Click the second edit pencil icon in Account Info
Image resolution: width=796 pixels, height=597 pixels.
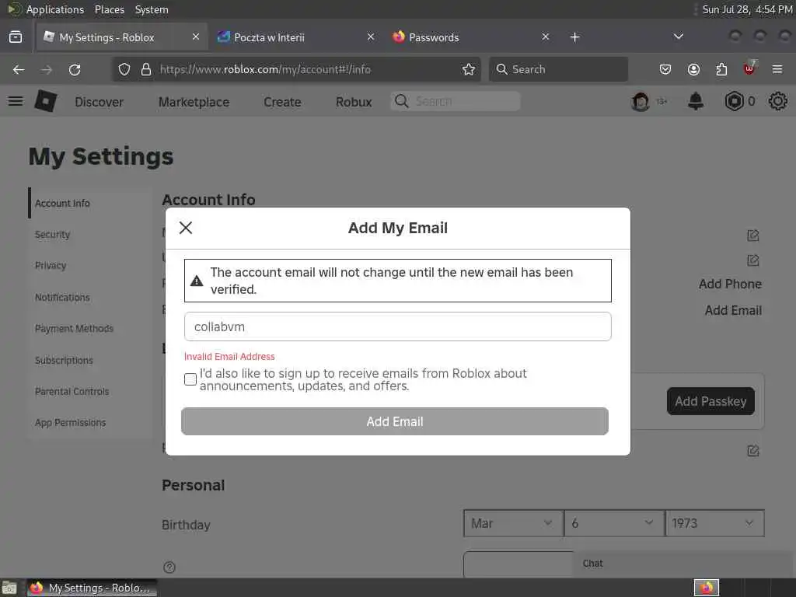tap(752, 260)
